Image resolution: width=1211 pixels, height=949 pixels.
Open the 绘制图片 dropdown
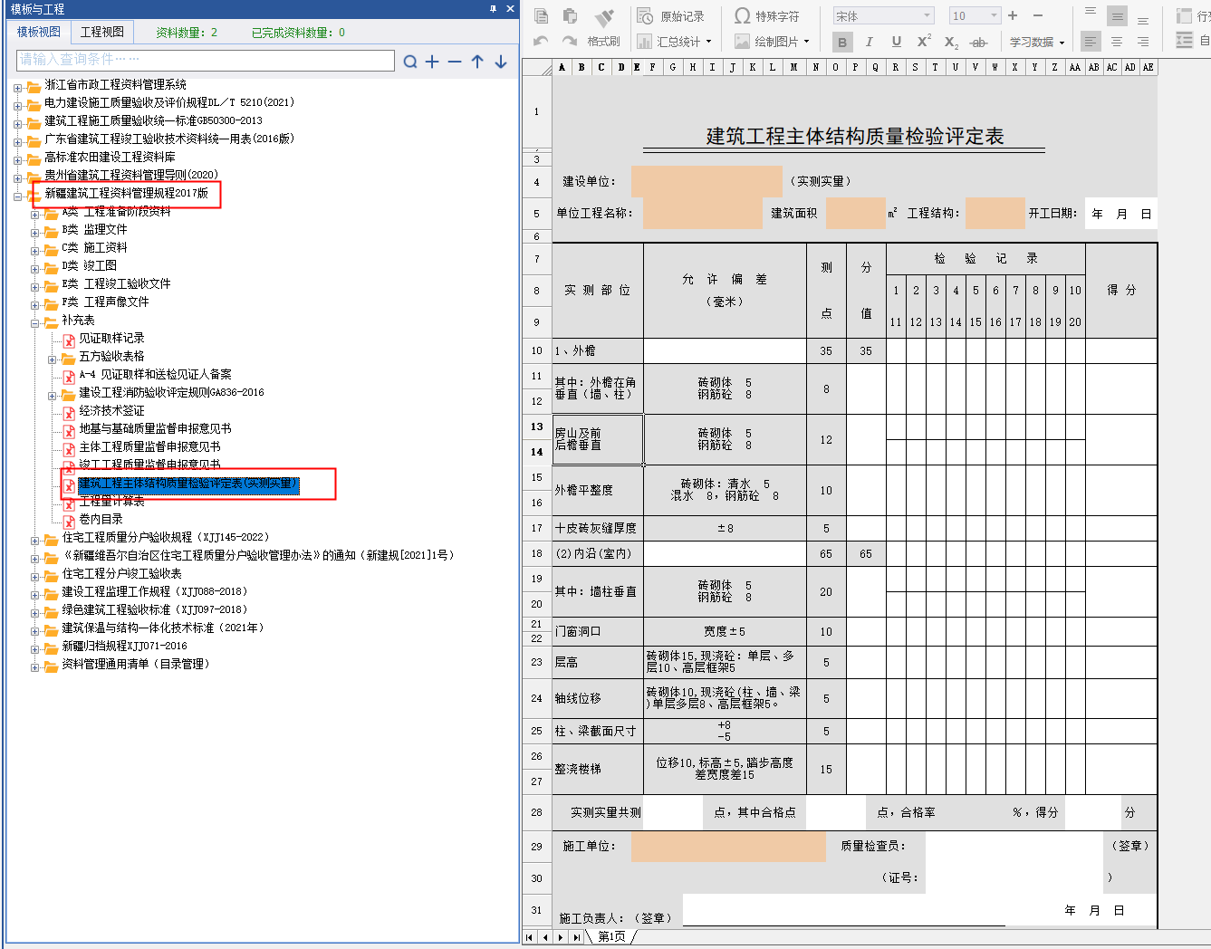tap(772, 41)
